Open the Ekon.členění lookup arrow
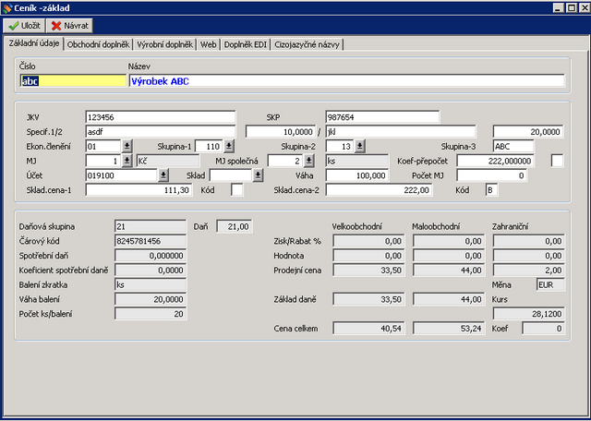Image resolution: width=591 pixels, height=421 pixels. 127,146
